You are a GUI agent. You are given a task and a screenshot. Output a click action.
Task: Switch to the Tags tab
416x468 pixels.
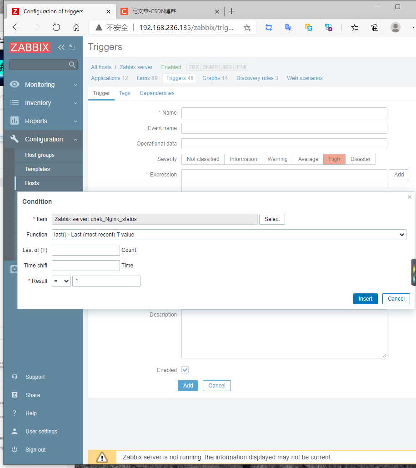pos(125,93)
